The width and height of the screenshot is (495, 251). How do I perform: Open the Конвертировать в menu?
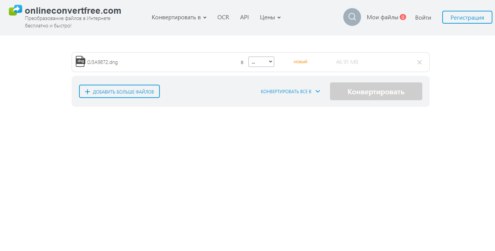click(179, 17)
